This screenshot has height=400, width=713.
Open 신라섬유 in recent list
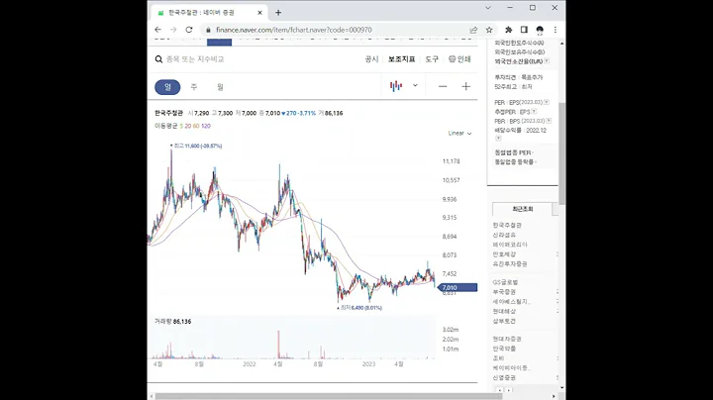tap(504, 235)
